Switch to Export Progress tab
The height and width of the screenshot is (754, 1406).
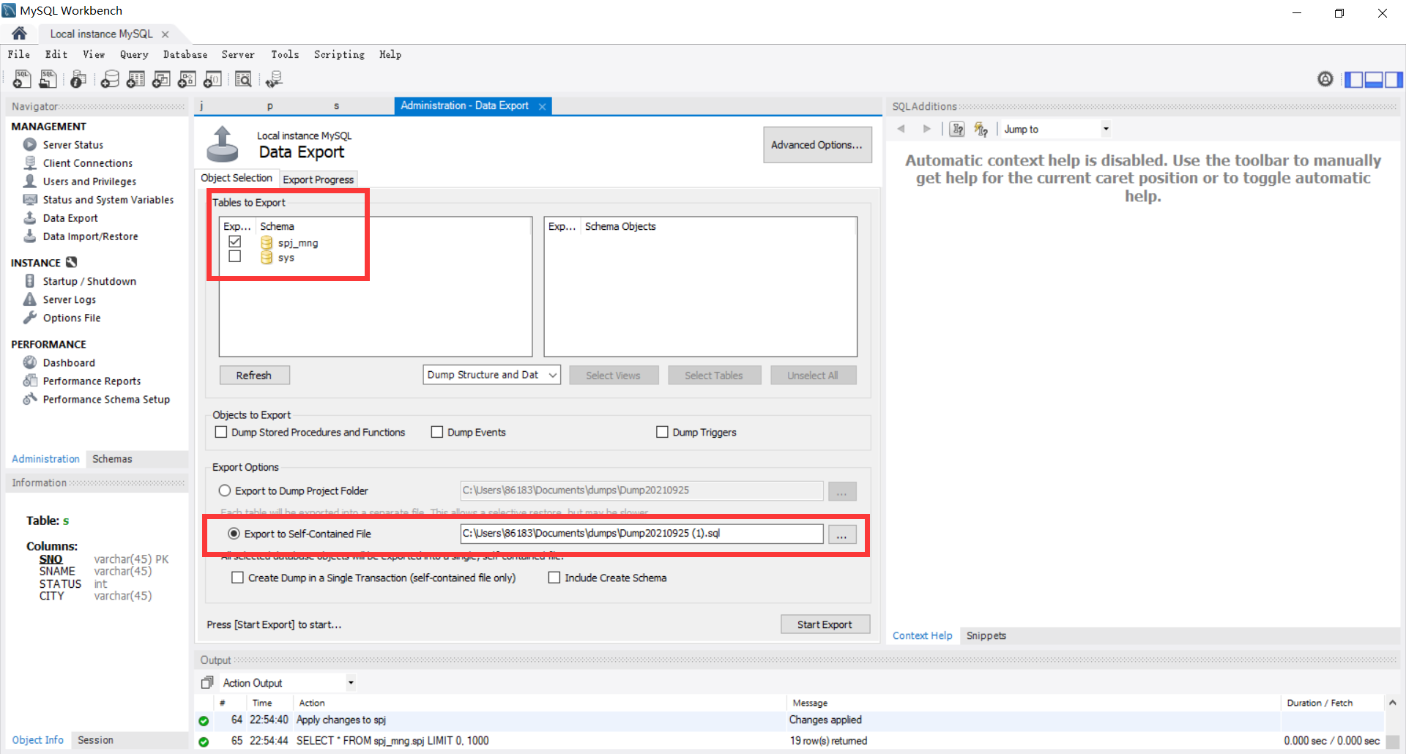tap(319, 179)
